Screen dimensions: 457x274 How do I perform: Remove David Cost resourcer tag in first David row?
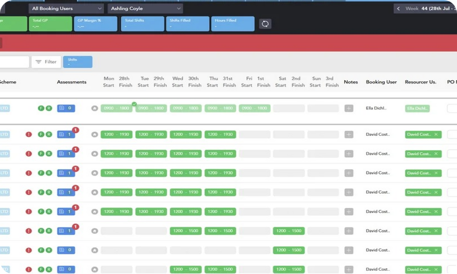pyautogui.click(x=436, y=134)
